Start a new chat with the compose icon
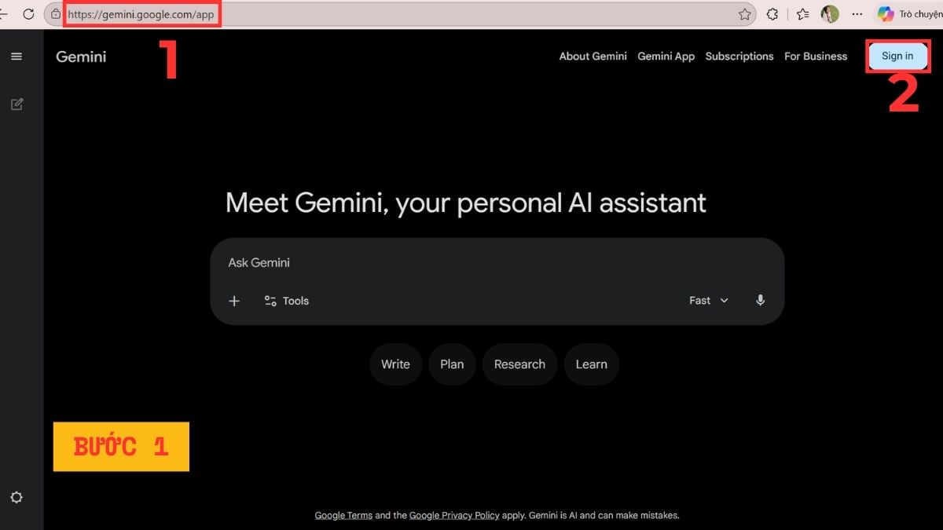943x530 pixels. tap(17, 104)
